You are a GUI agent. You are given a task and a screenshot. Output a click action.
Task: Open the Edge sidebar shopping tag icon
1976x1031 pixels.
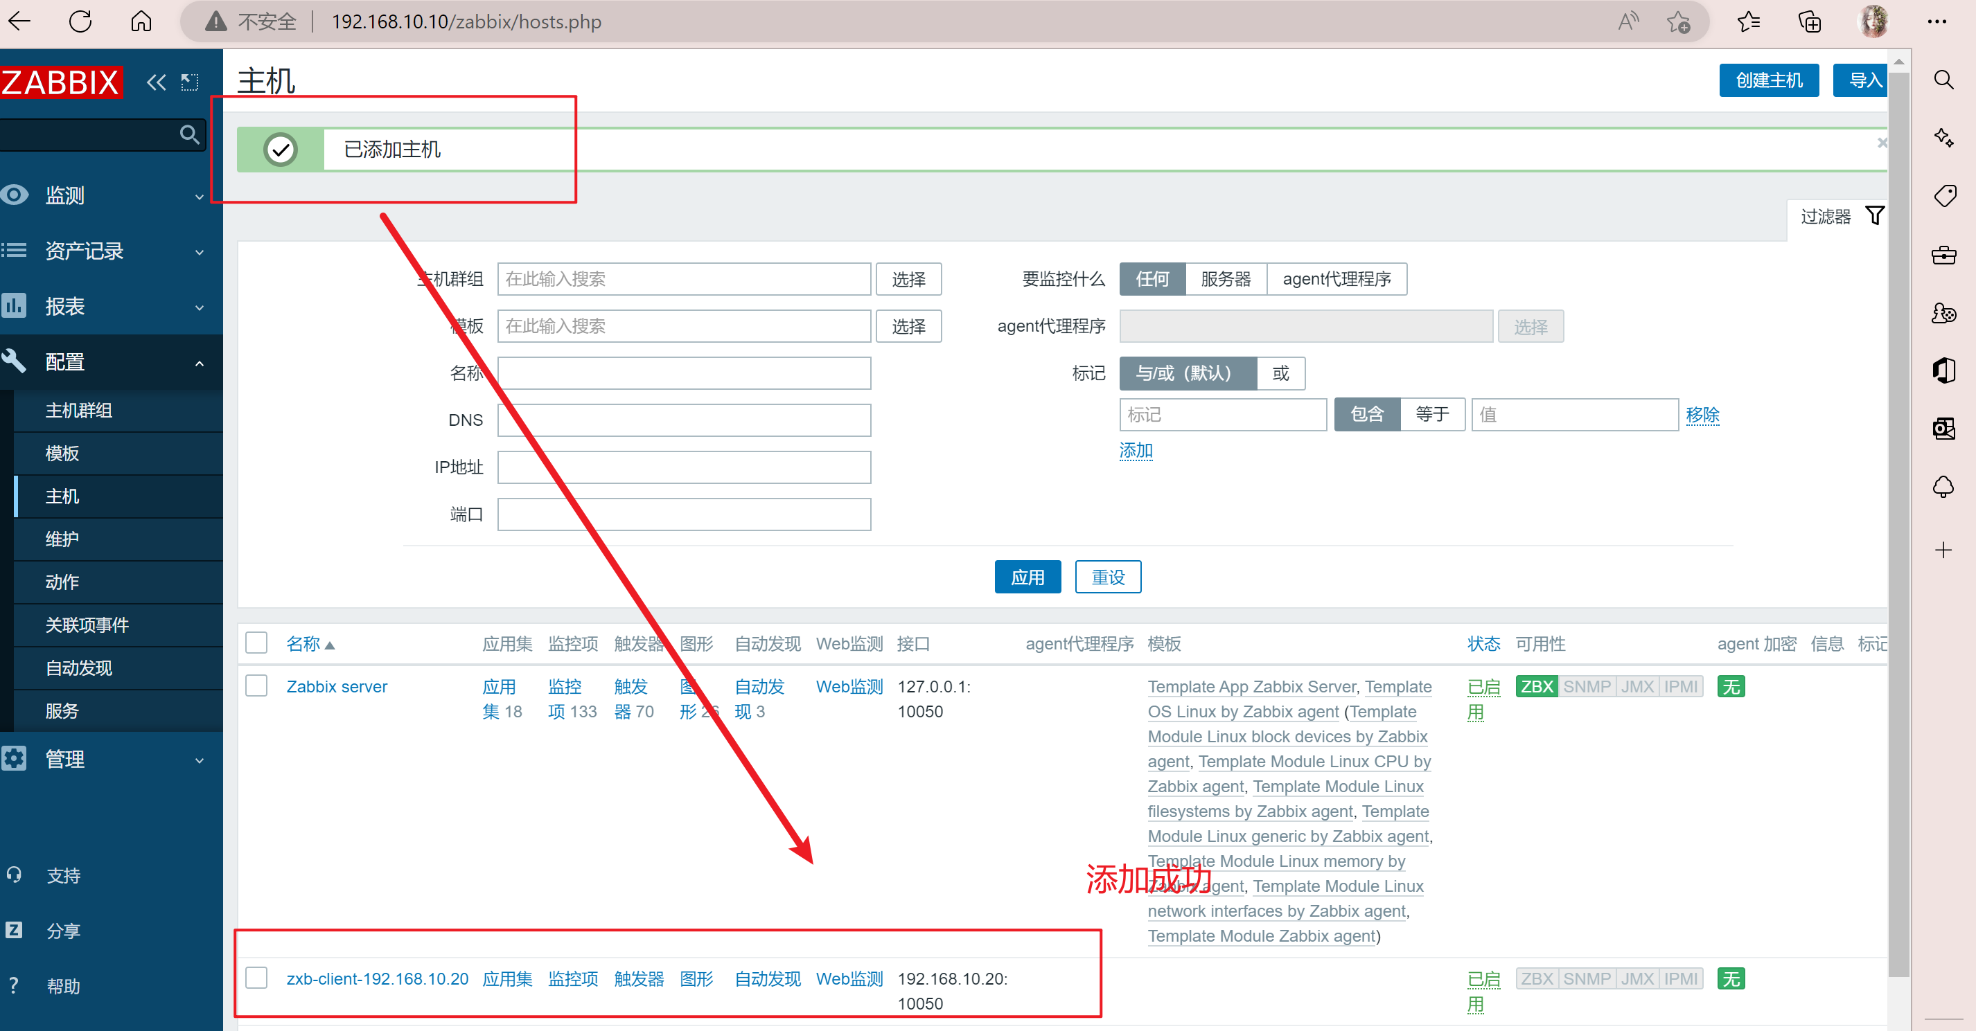click(x=1945, y=195)
